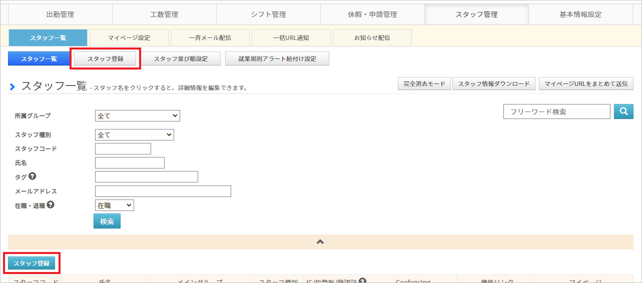The image size is (642, 283).
Task: Click the help icon next to タグ
Action: point(33,176)
